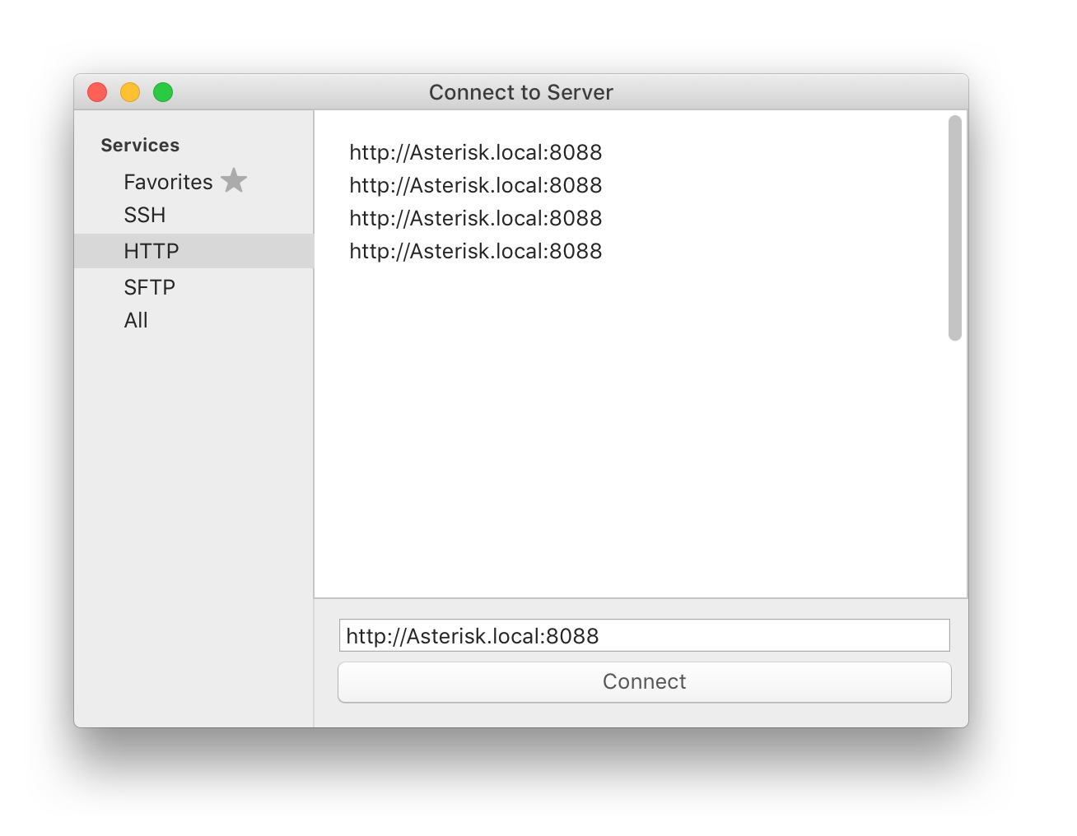Select the first http://Asterisk.local:8088 entry
Viewport: 1077px width, 836px height.
click(x=476, y=152)
